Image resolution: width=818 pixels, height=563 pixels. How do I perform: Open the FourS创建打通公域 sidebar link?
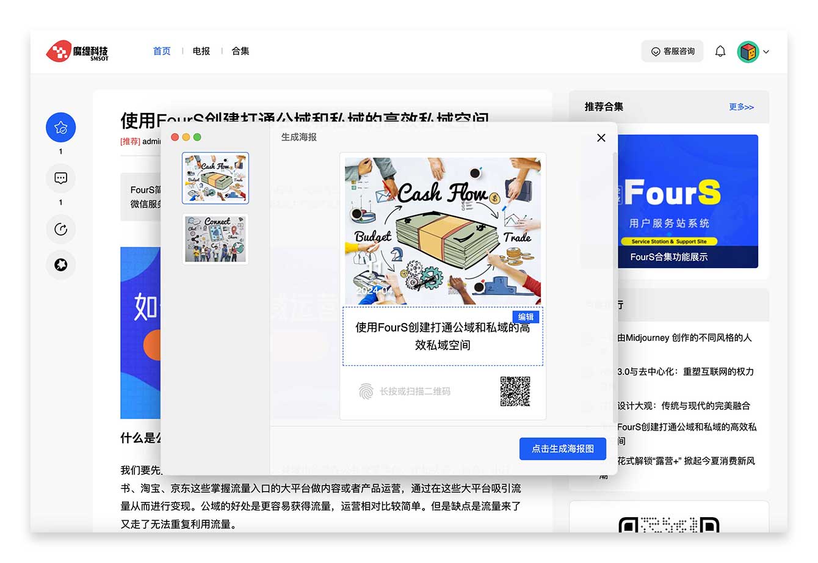point(687,434)
